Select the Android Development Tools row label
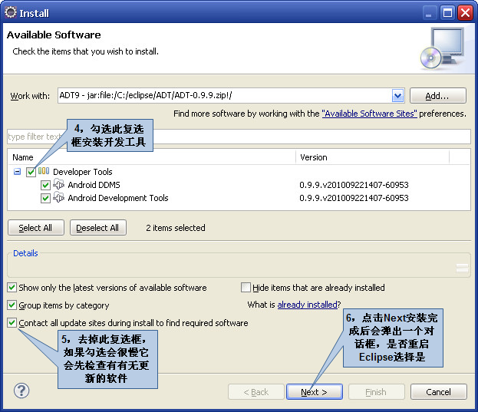 [x=118, y=198]
